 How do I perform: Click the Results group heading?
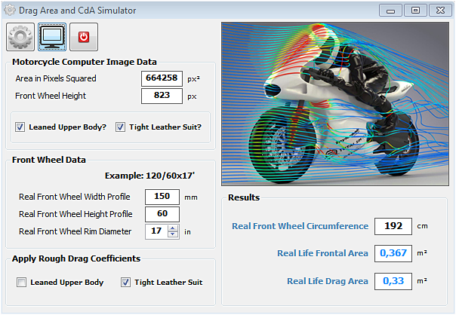pyautogui.click(x=244, y=197)
